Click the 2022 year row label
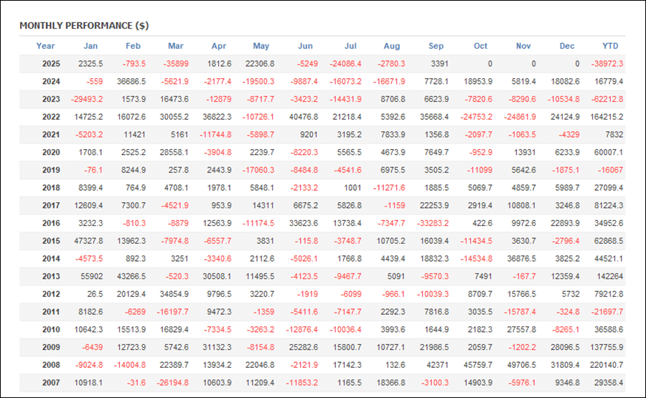This screenshot has width=646, height=398. [x=51, y=117]
